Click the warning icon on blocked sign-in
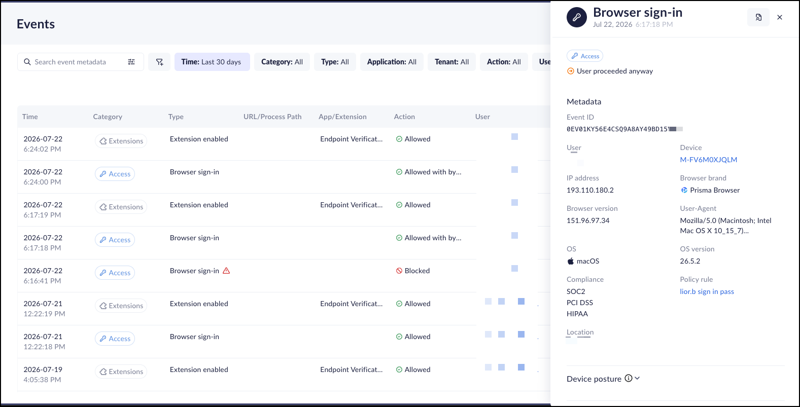The height and width of the screenshot is (407, 800). click(226, 271)
